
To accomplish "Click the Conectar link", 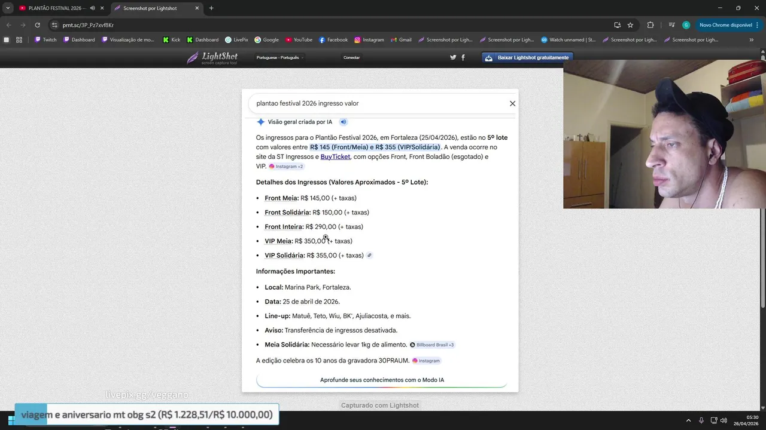I will coord(351,57).
